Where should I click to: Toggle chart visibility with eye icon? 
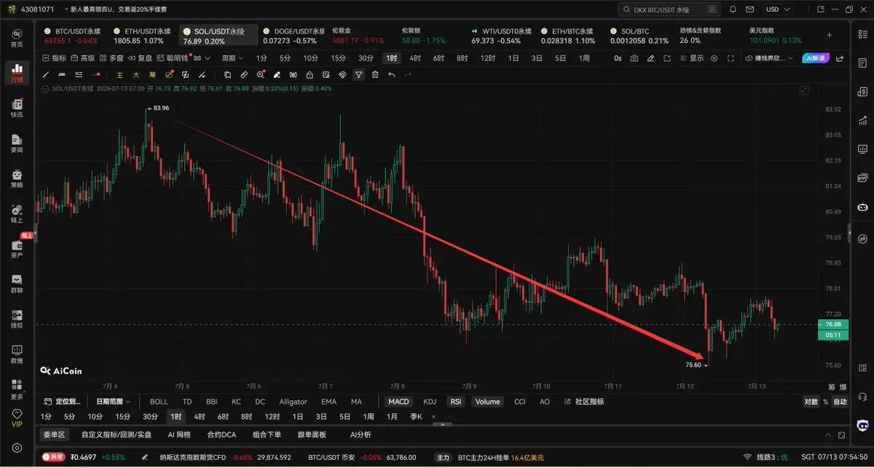[x=714, y=58]
